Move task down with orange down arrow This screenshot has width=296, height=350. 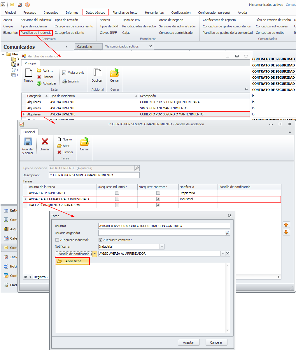pyautogui.click(x=286, y=232)
